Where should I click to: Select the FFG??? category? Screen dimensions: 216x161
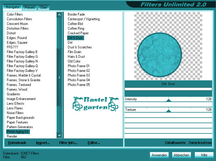[12, 47]
